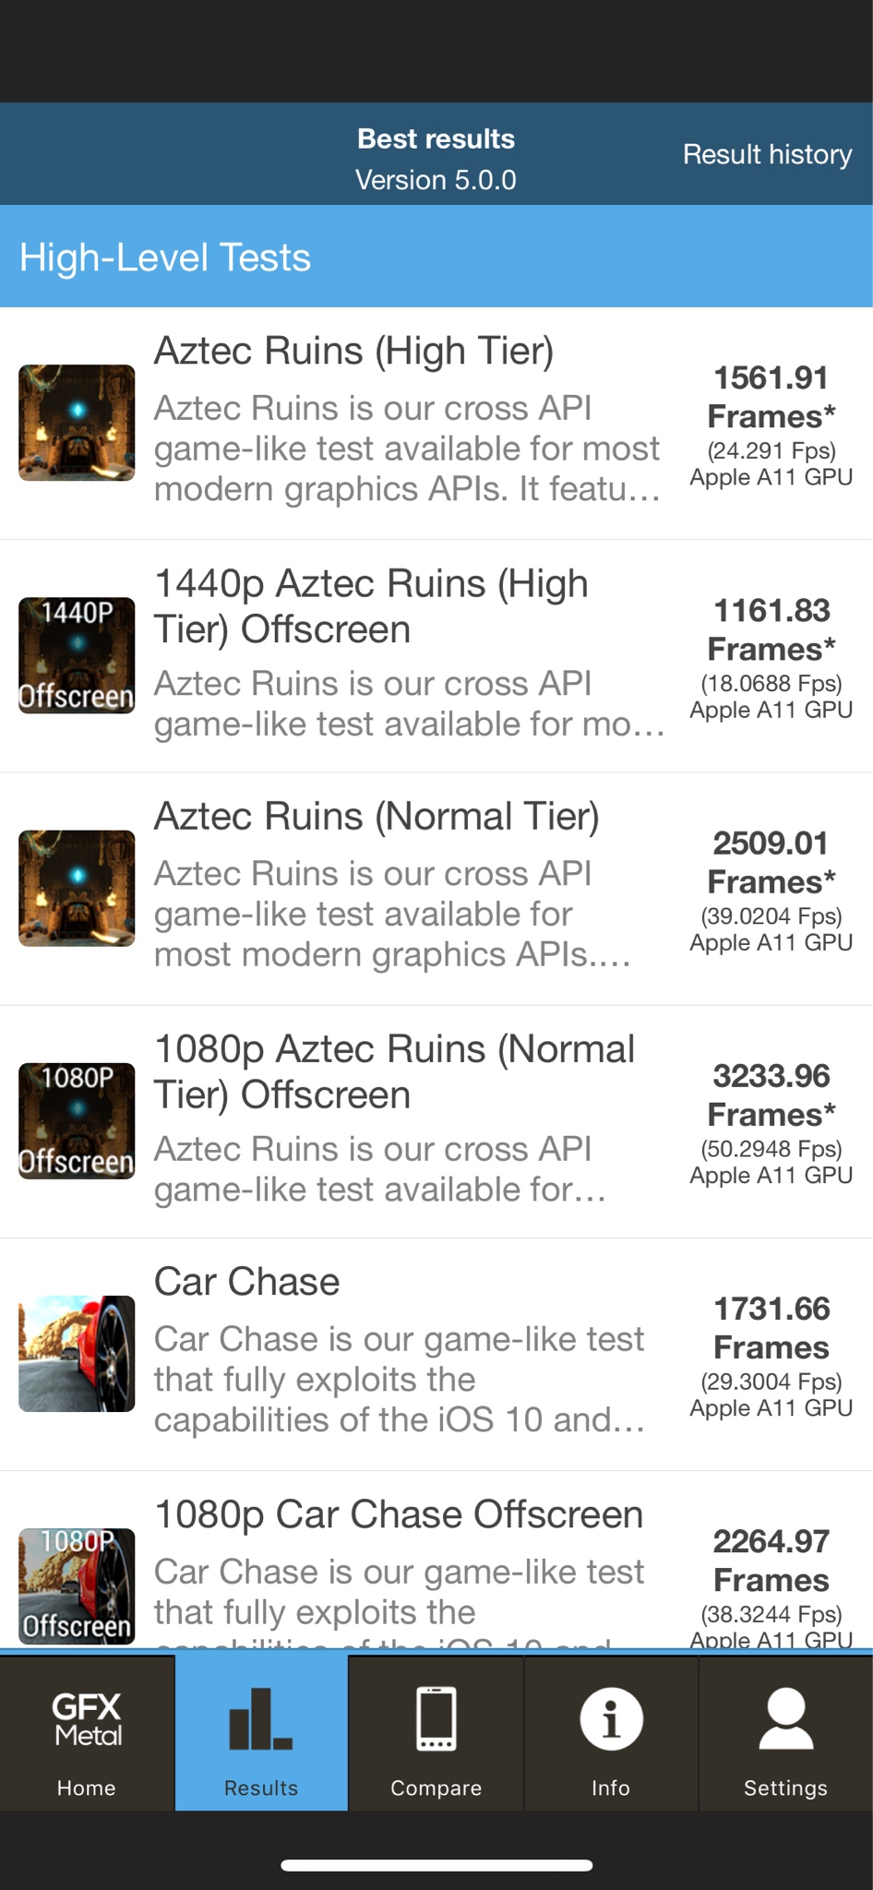Select the Best results header title
The width and height of the screenshot is (873, 1890).
click(x=436, y=138)
